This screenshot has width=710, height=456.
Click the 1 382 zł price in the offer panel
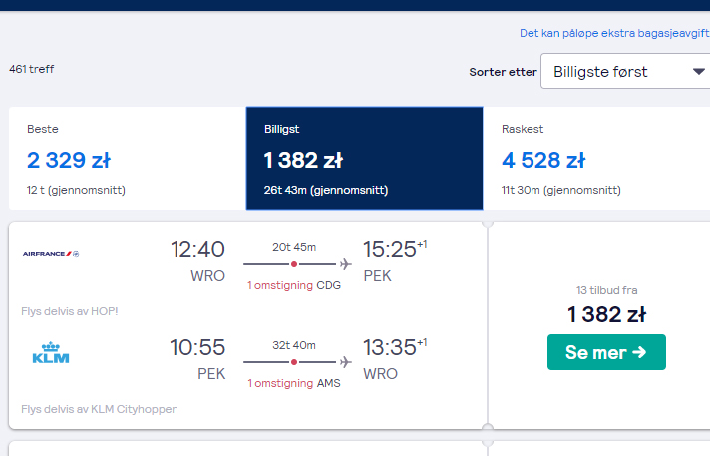606,314
